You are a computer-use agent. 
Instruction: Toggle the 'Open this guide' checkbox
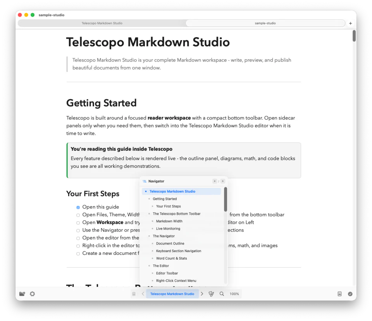point(78,207)
